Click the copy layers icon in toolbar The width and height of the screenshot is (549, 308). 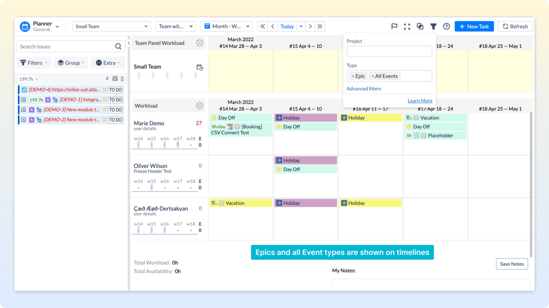click(420, 26)
